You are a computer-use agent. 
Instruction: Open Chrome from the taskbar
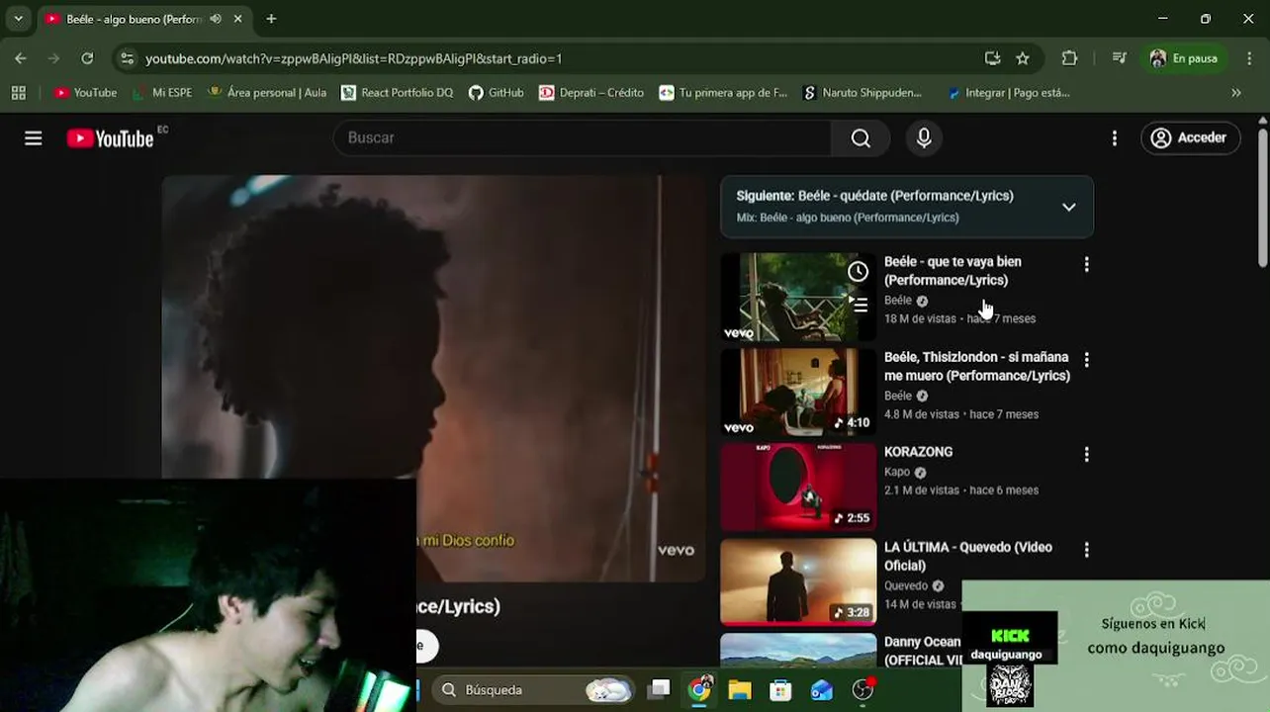click(699, 690)
